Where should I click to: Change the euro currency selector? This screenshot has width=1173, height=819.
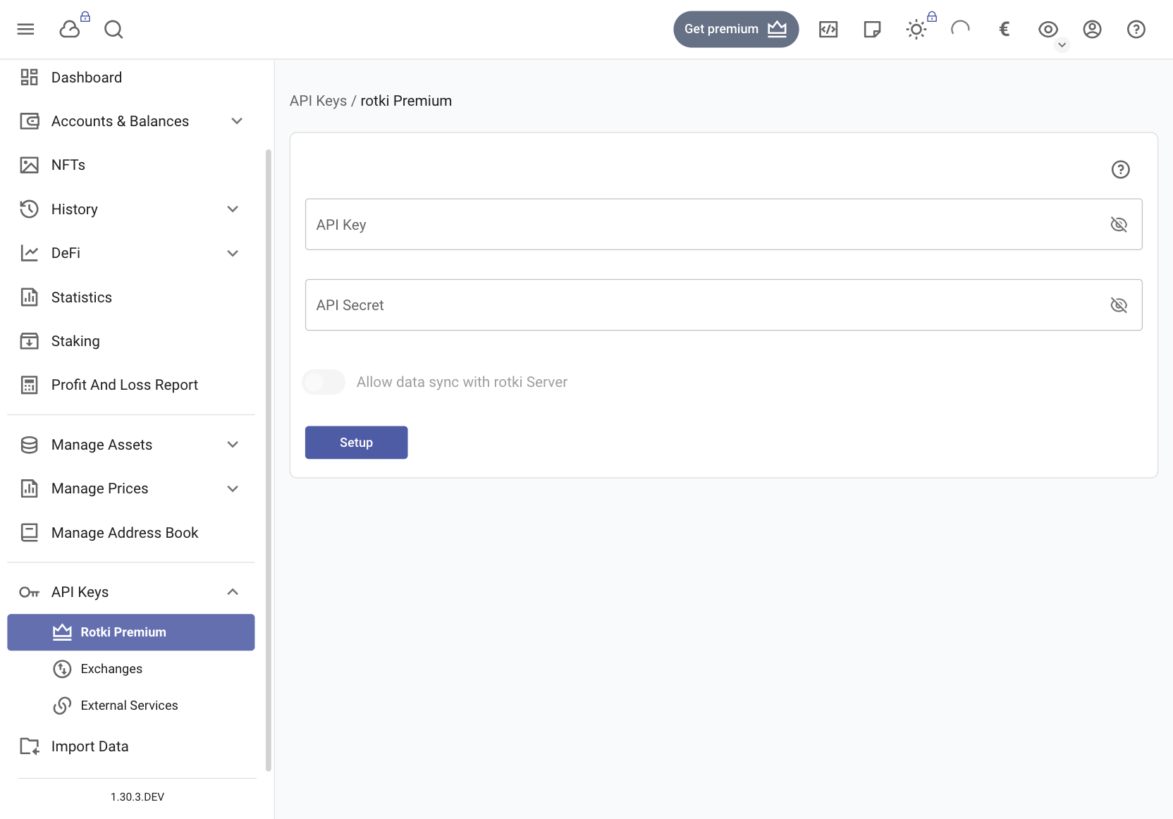pyautogui.click(x=1004, y=29)
